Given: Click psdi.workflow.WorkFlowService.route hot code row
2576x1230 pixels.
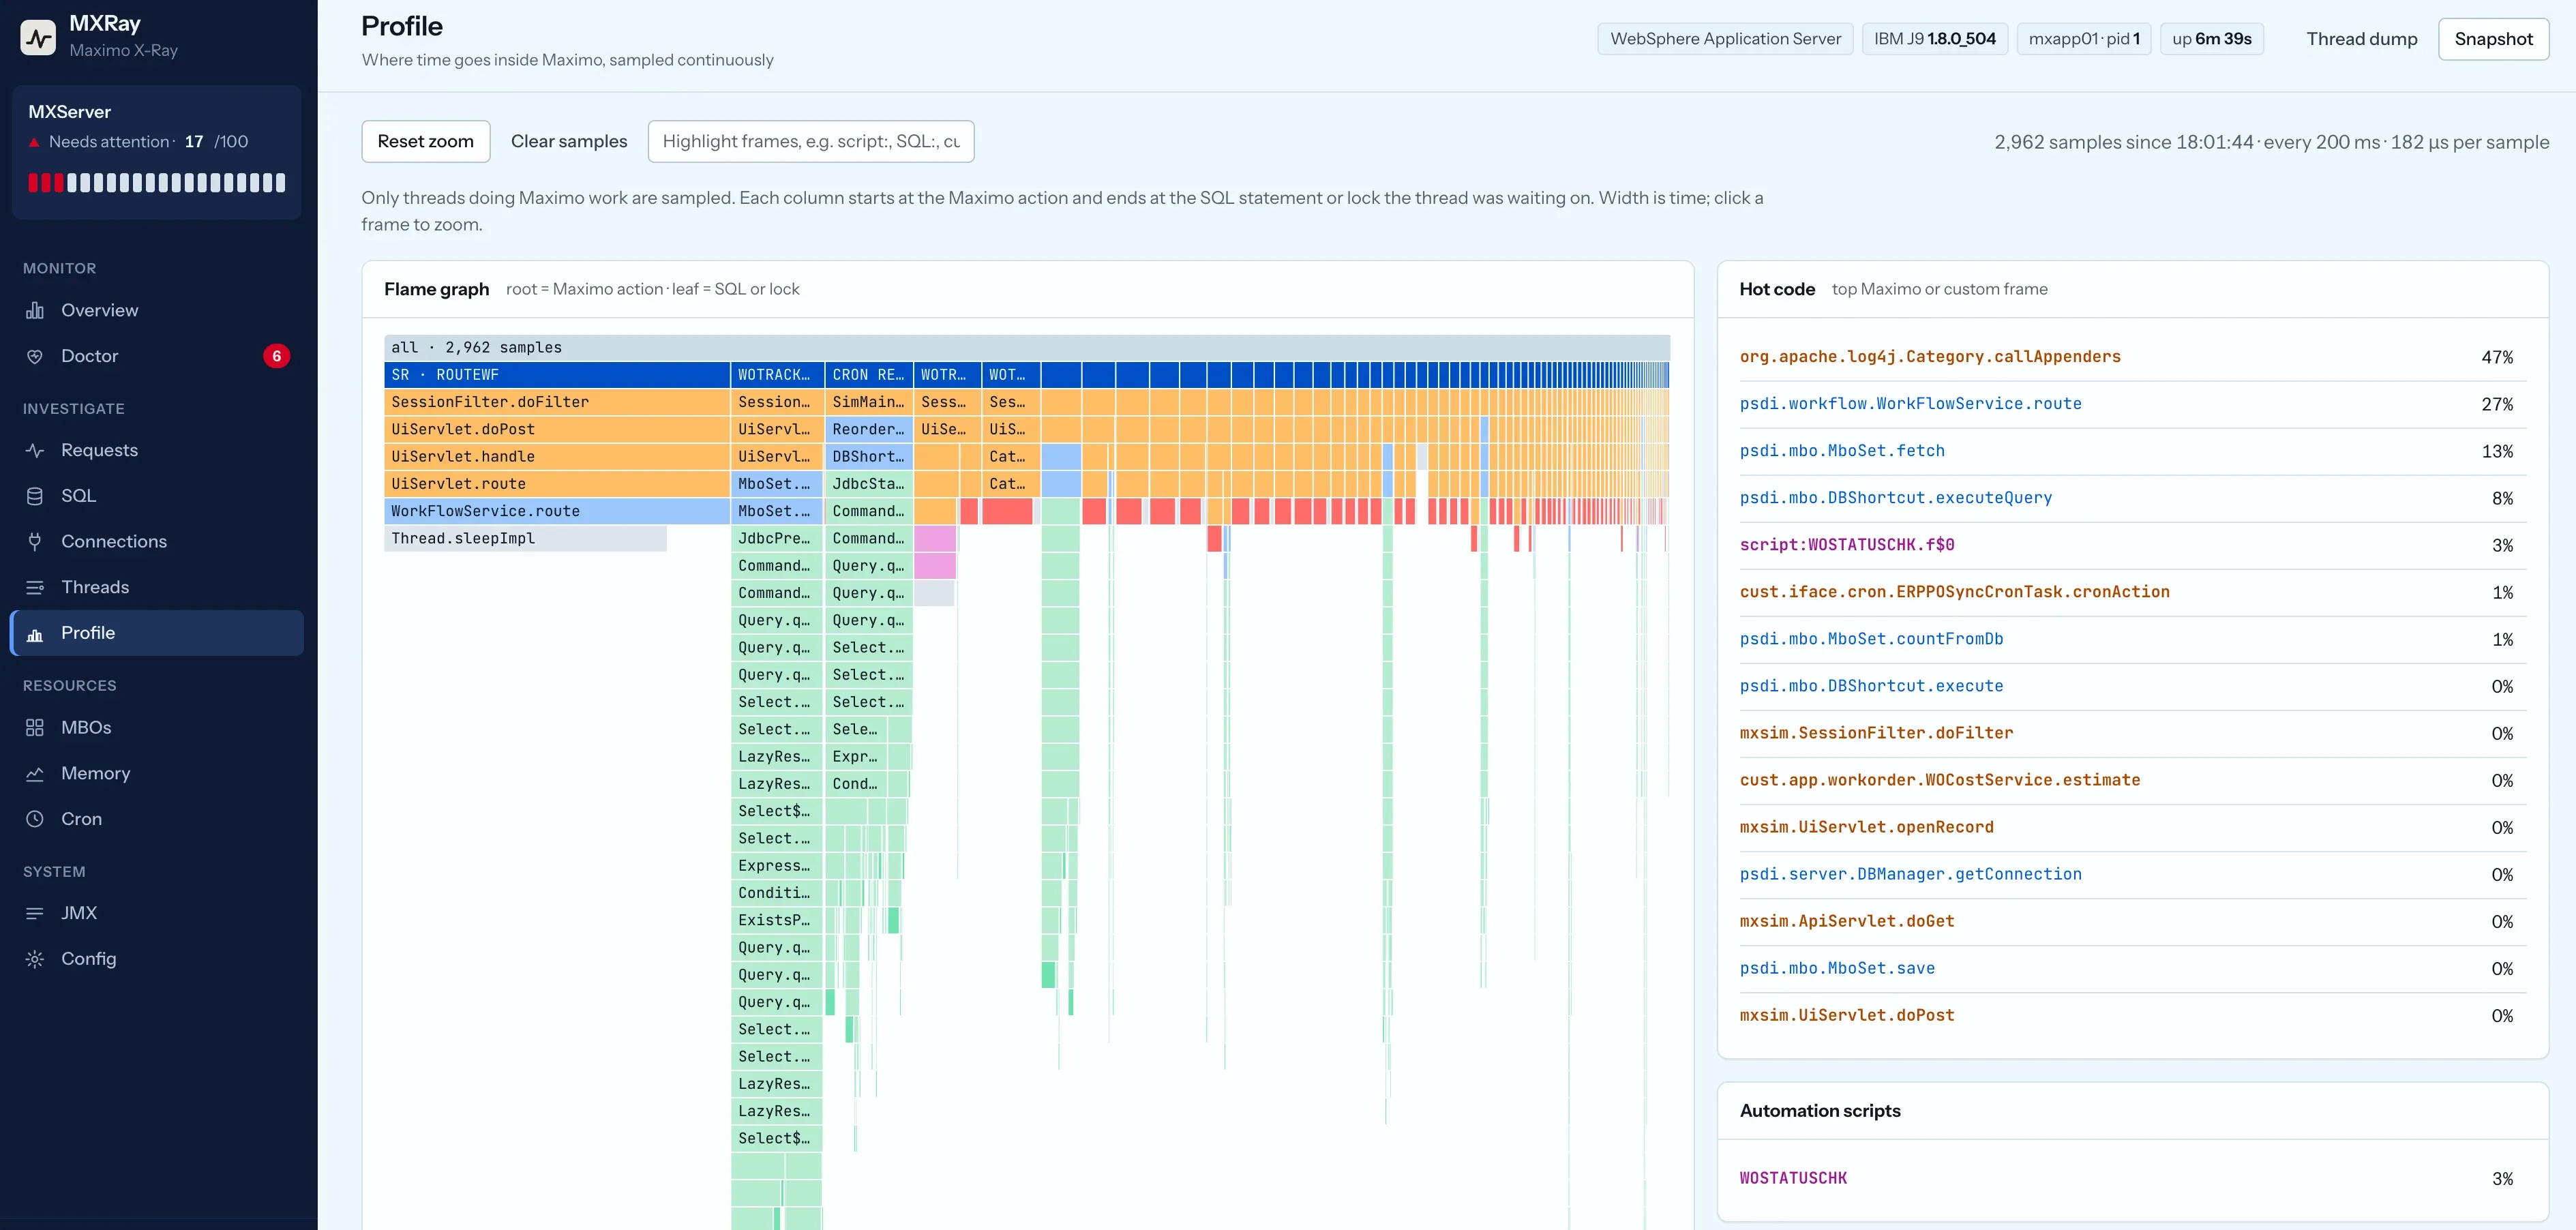Looking at the screenshot, I should [x=2132, y=404].
